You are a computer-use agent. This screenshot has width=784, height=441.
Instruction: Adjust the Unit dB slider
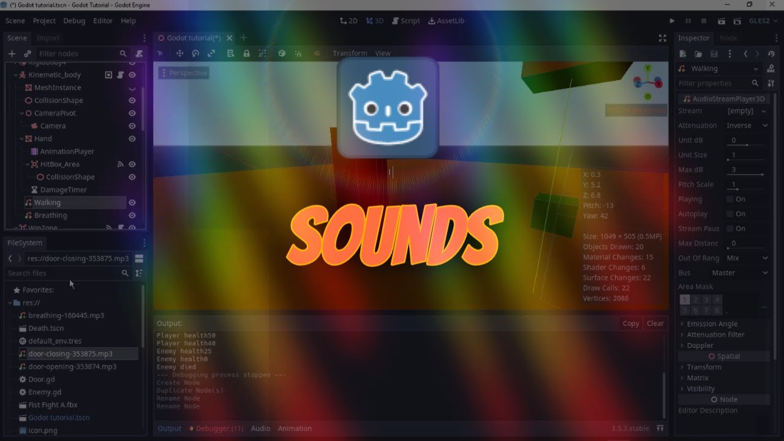747,145
